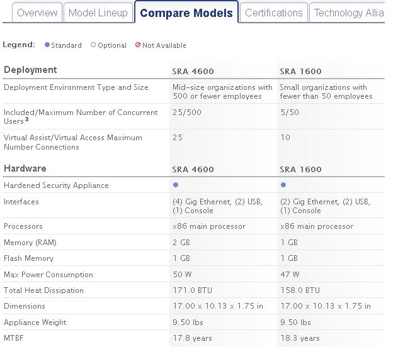The image size is (420, 347).
Task: Click 'Virtual Assist/Virtual Access Maximum' row label
Action: 73,142
